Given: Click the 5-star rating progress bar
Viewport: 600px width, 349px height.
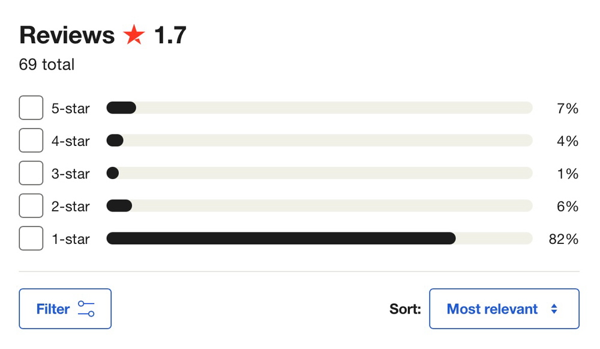Looking at the screenshot, I should tap(319, 108).
